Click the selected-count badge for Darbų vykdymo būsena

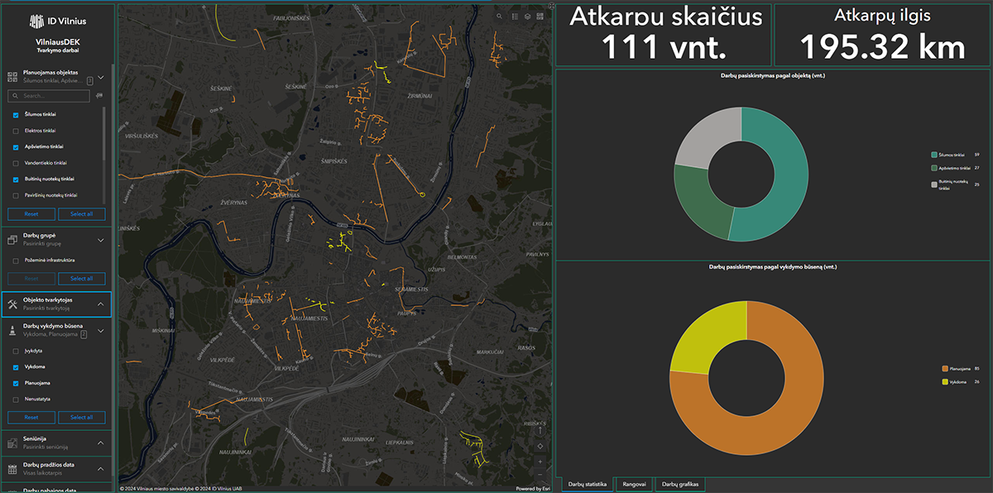[x=84, y=334]
